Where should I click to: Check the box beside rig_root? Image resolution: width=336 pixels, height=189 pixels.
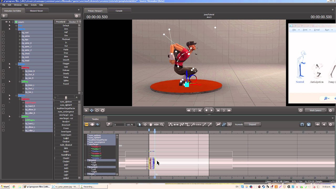click(x=3, y=33)
